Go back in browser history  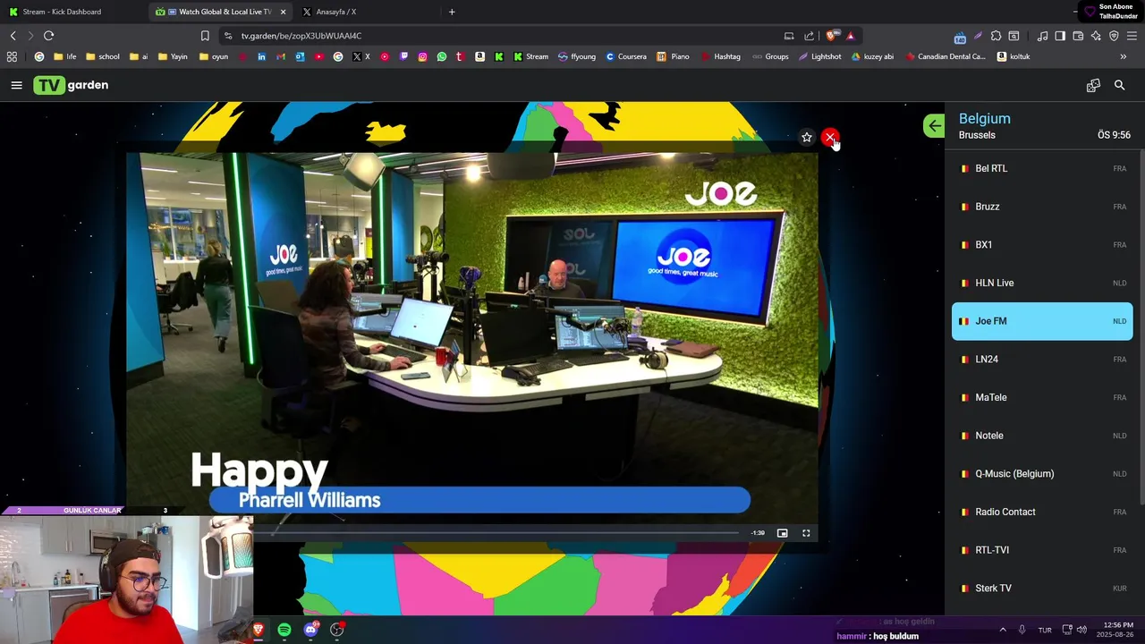click(13, 36)
